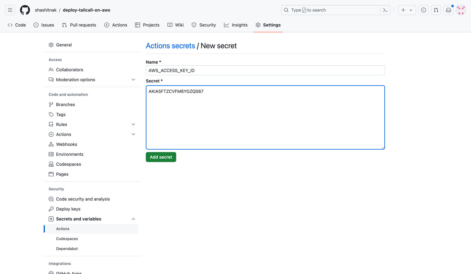Expand Moderation options section
Screen dimensions: 471x274
pos(133,80)
